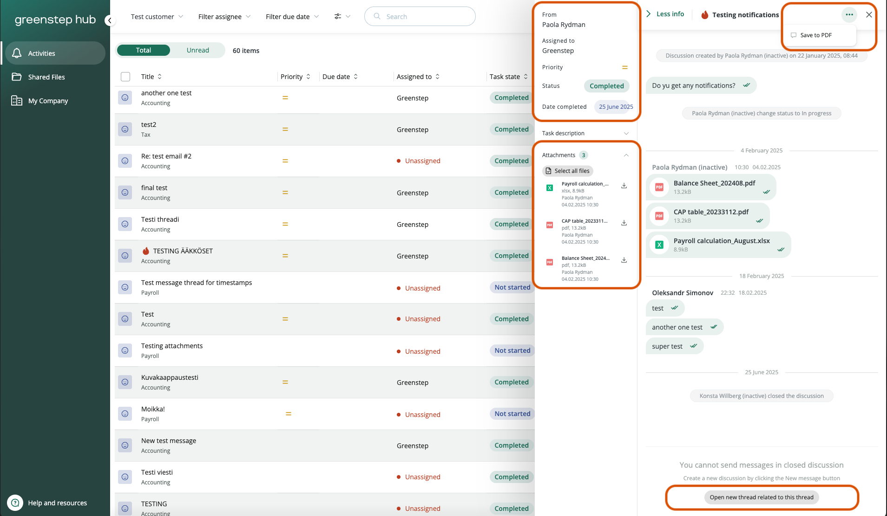Image resolution: width=887 pixels, height=516 pixels.
Task: Download the CAP table pdf attachment
Action: point(624,223)
